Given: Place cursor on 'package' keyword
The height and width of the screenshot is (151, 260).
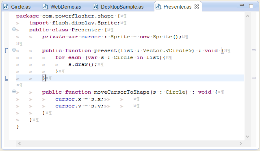Looking at the screenshot, I should pyautogui.click(x=27, y=16).
